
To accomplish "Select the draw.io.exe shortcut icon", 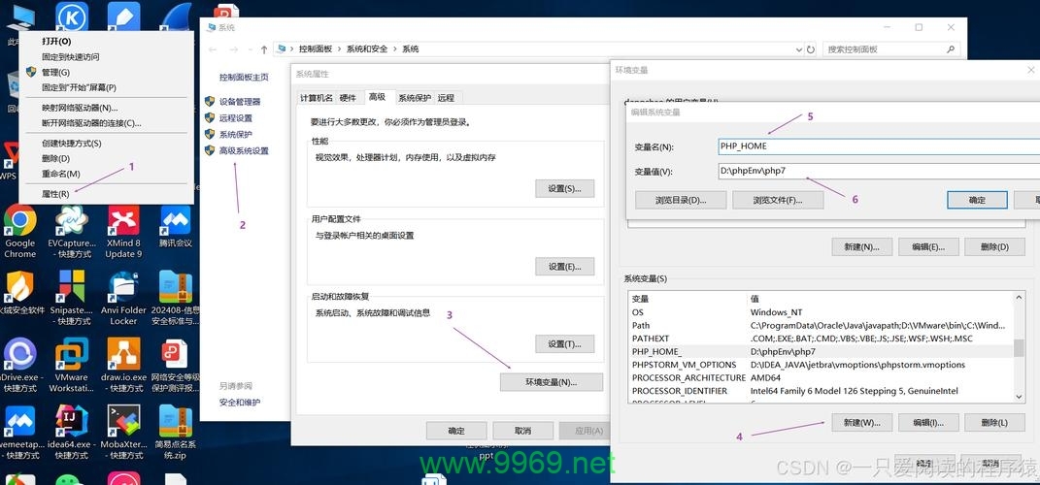I will pyautogui.click(x=123, y=363).
